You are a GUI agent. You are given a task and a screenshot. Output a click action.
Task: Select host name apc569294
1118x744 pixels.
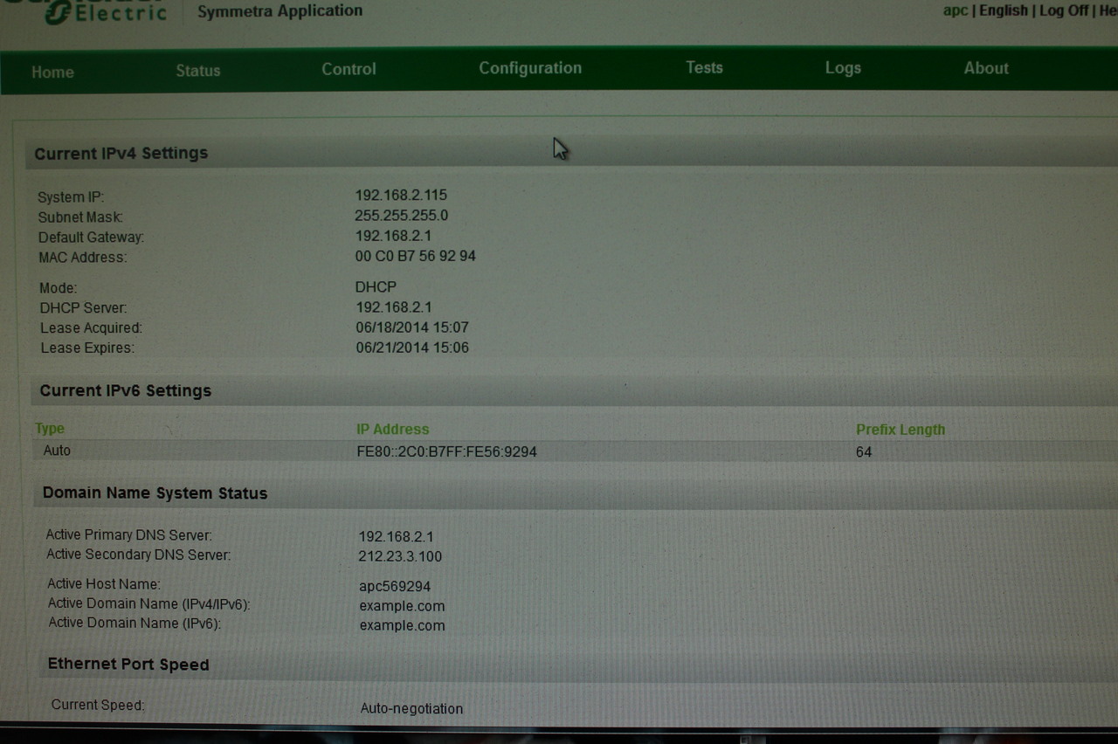point(395,587)
